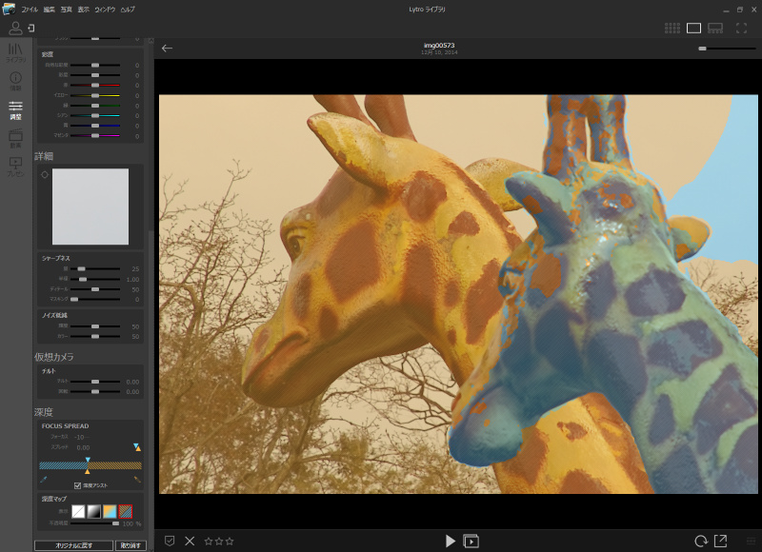Click the orange far-focus eyedropper

137,480
